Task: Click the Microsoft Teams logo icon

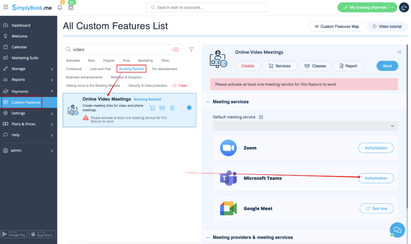Action: 228,178
